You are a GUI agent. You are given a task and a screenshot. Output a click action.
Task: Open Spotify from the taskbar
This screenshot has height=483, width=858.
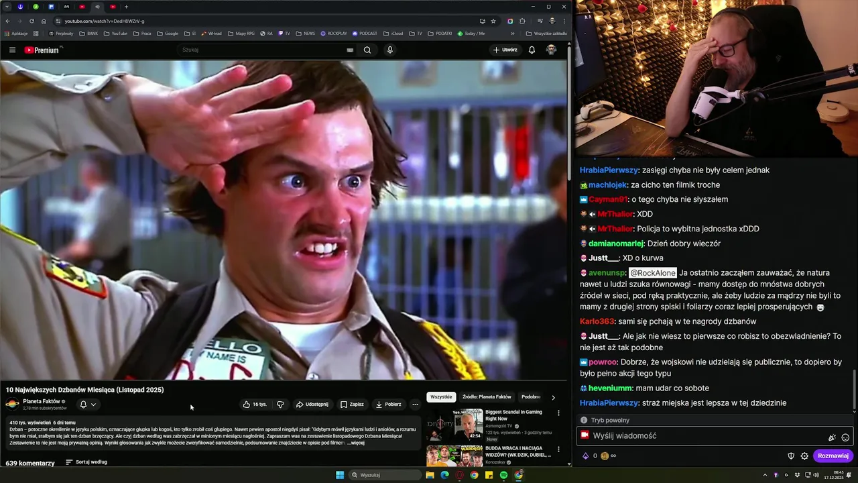(503, 475)
